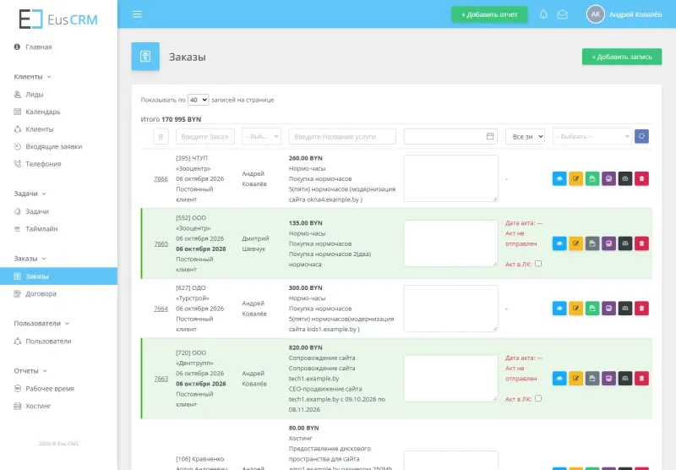Screen dimensions: 676x470
Task: View order 7665 with the blue eye icon
Action: [x=559, y=243]
